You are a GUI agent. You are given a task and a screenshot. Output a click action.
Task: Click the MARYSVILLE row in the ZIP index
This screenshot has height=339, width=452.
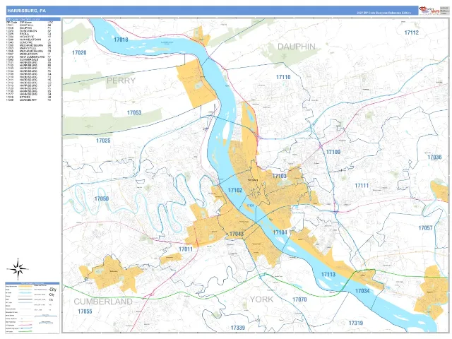[x=28, y=48]
